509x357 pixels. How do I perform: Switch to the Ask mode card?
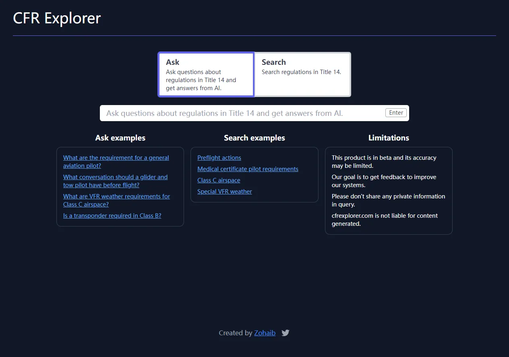tap(206, 74)
